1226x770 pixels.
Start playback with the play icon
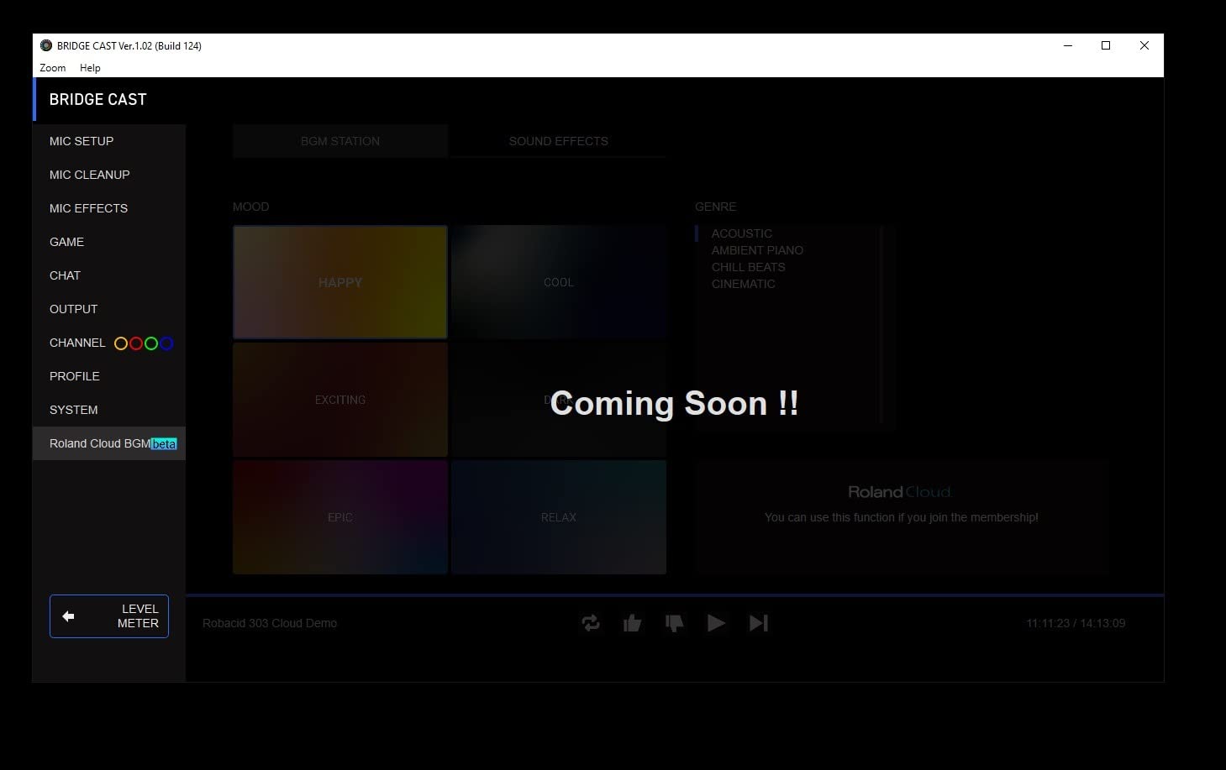[x=716, y=623]
